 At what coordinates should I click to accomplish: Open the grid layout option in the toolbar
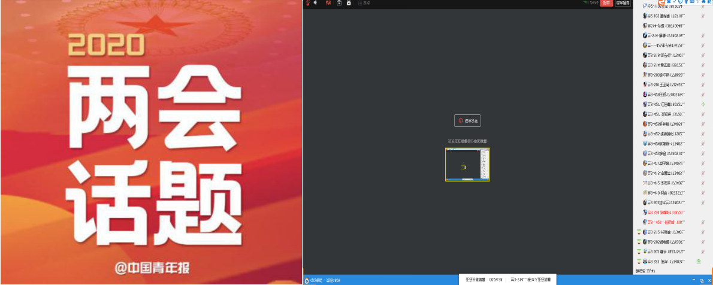[x=364, y=3]
